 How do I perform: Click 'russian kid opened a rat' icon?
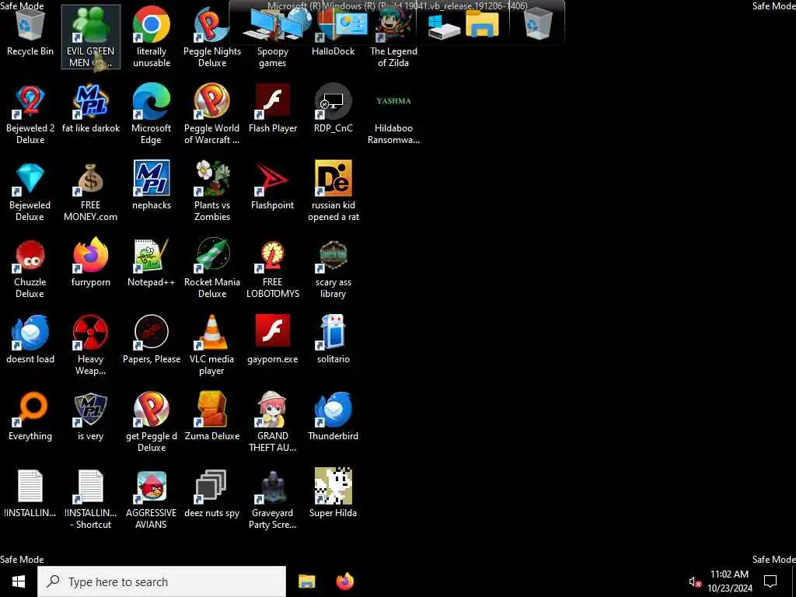click(x=333, y=191)
